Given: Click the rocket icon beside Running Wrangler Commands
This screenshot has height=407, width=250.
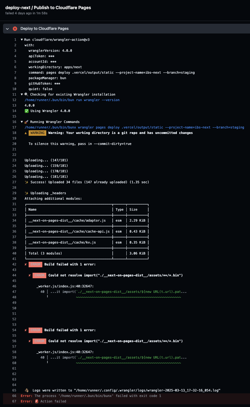Looking at the screenshot, I should coord(26,122).
